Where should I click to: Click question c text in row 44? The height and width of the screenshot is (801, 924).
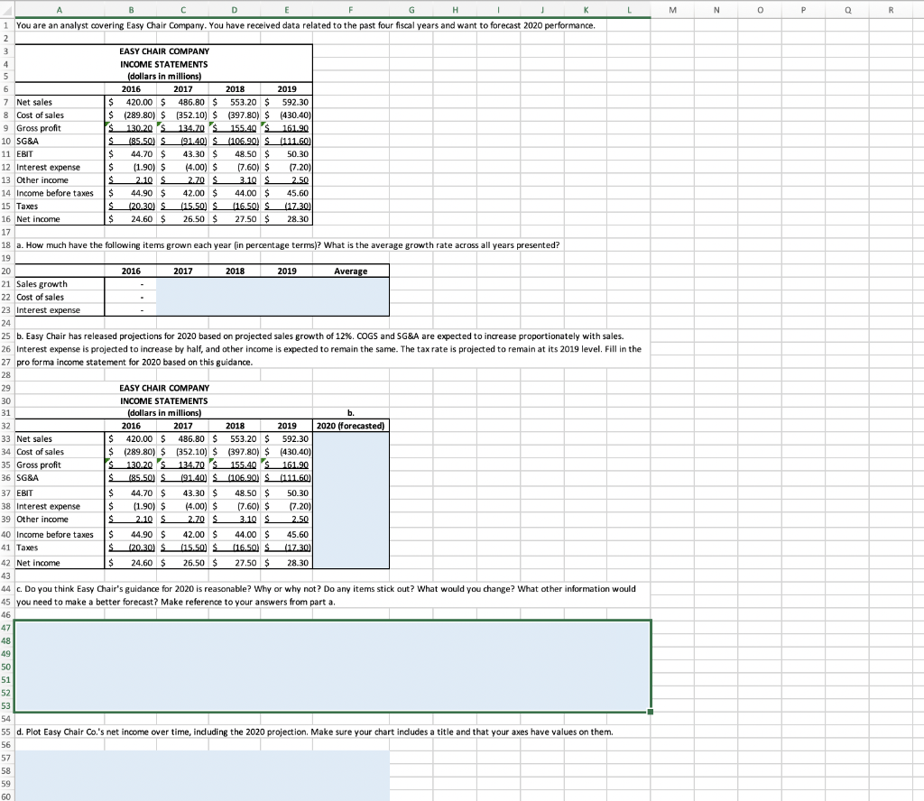click(326, 589)
